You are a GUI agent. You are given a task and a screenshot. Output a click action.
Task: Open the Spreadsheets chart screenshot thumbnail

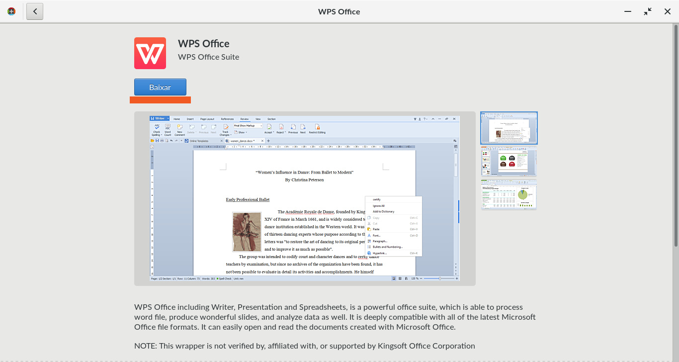[509, 194]
